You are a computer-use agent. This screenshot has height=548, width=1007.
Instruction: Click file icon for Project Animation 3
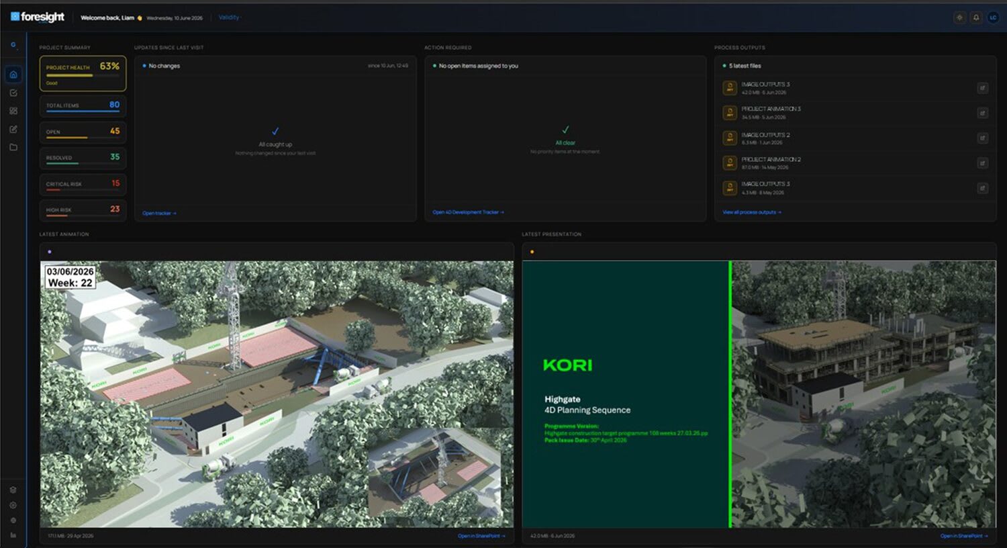click(x=730, y=113)
